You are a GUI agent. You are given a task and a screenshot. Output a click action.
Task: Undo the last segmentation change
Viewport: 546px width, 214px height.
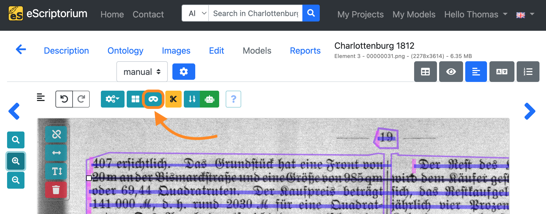(x=64, y=99)
